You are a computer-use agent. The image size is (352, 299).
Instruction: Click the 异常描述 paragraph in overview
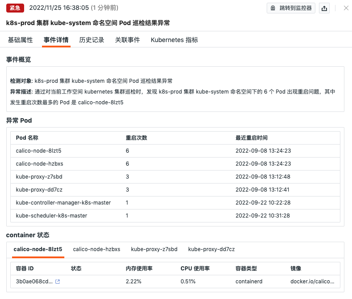(x=172, y=97)
